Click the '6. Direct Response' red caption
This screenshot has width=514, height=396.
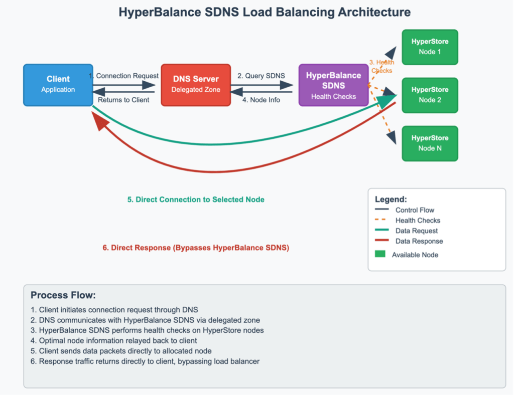pyautogui.click(x=196, y=248)
